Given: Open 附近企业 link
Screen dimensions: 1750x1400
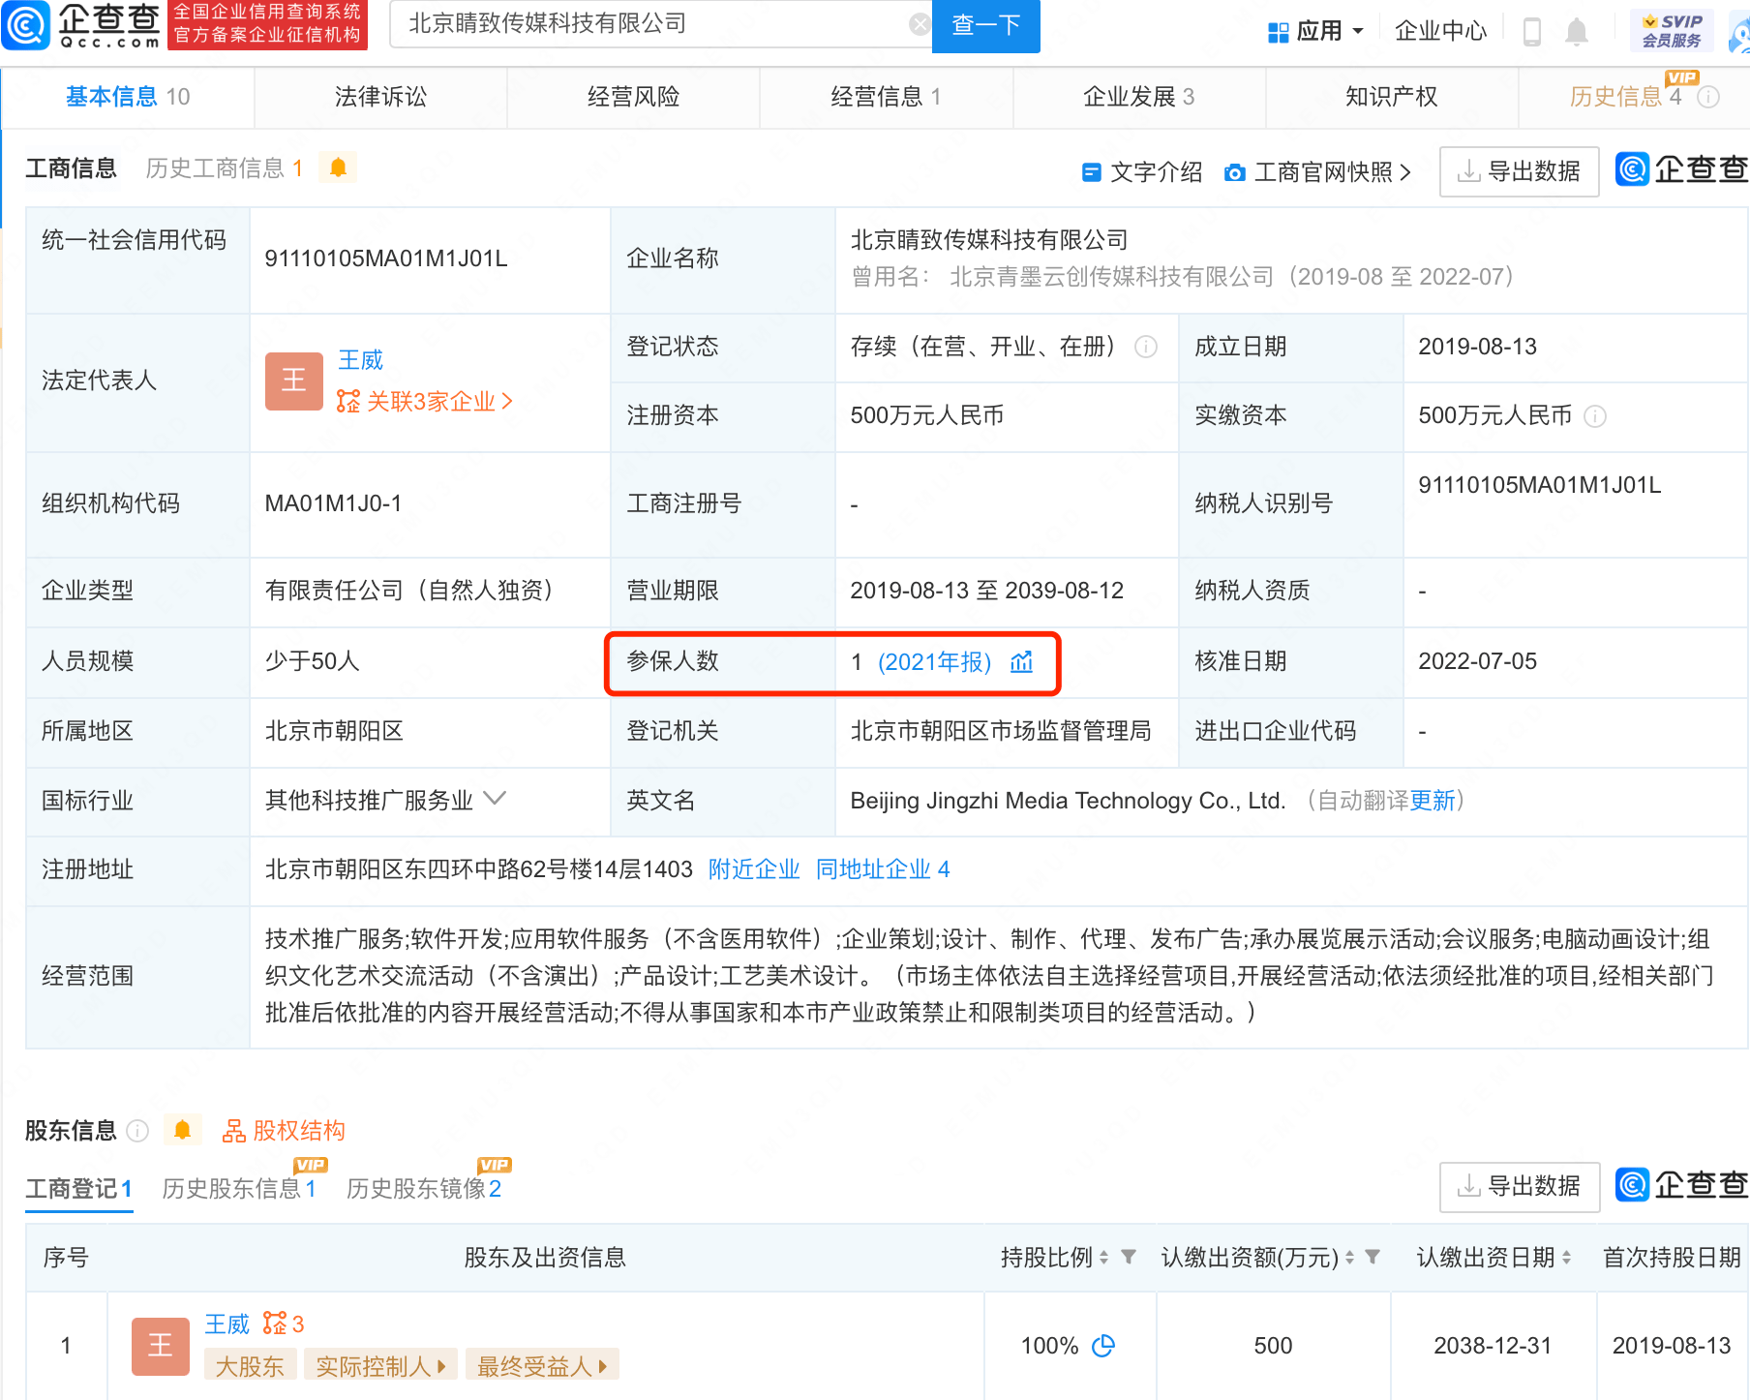Looking at the screenshot, I should click(754, 869).
